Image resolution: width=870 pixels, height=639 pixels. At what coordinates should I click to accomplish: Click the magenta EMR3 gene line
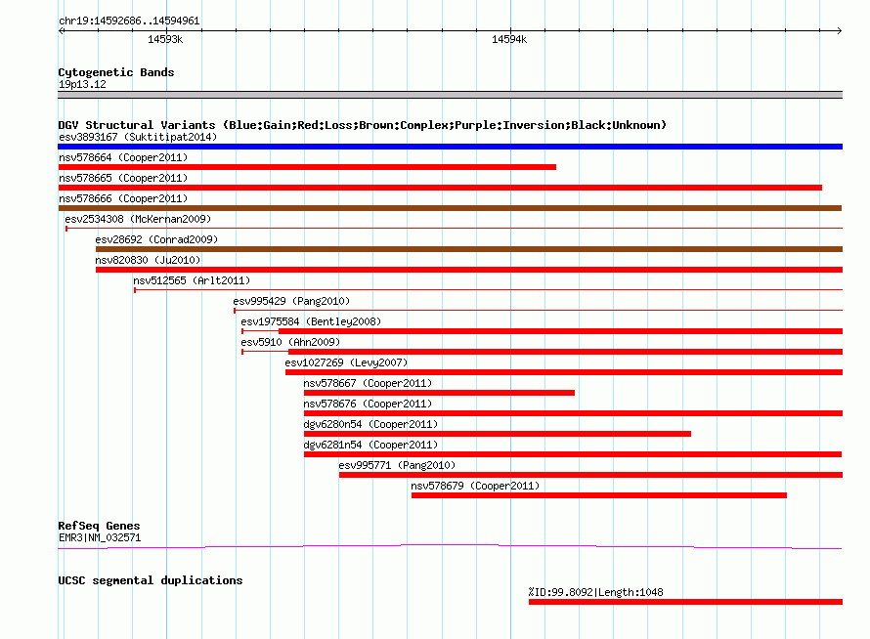[450, 547]
